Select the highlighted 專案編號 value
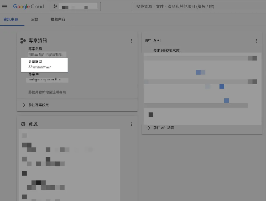 pyautogui.click(x=40, y=67)
